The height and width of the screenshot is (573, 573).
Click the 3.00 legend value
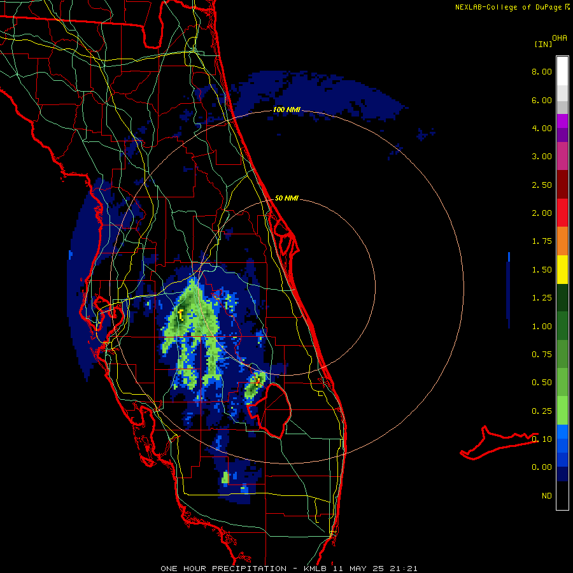[542, 157]
